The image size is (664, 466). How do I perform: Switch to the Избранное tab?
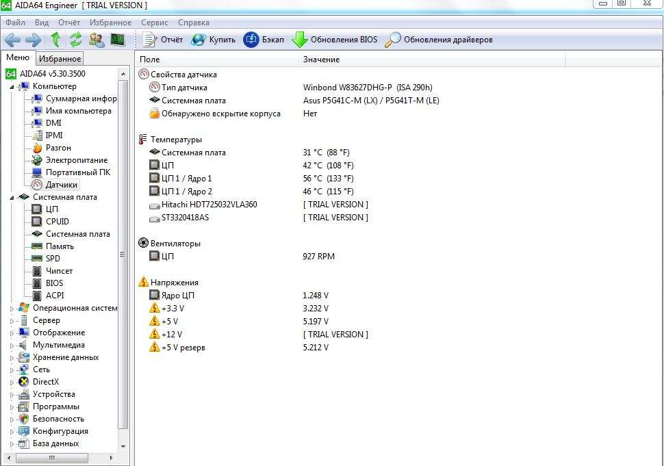click(60, 59)
